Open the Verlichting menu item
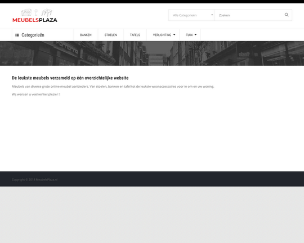304x243 pixels. point(162,35)
